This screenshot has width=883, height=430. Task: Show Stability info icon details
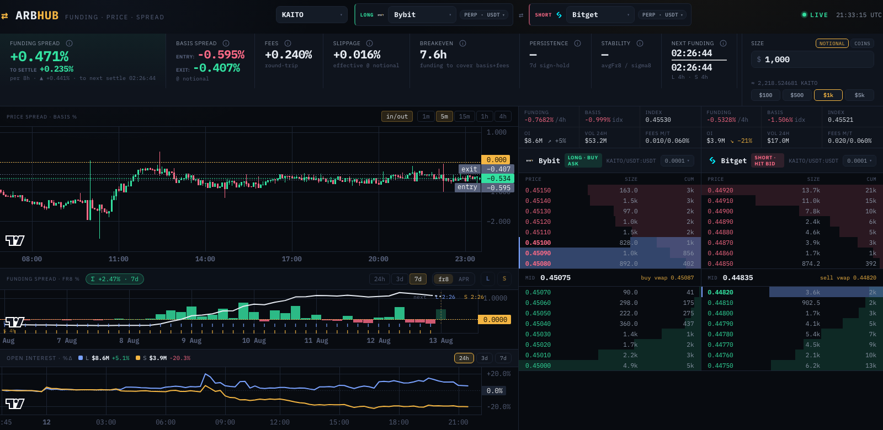(x=640, y=43)
